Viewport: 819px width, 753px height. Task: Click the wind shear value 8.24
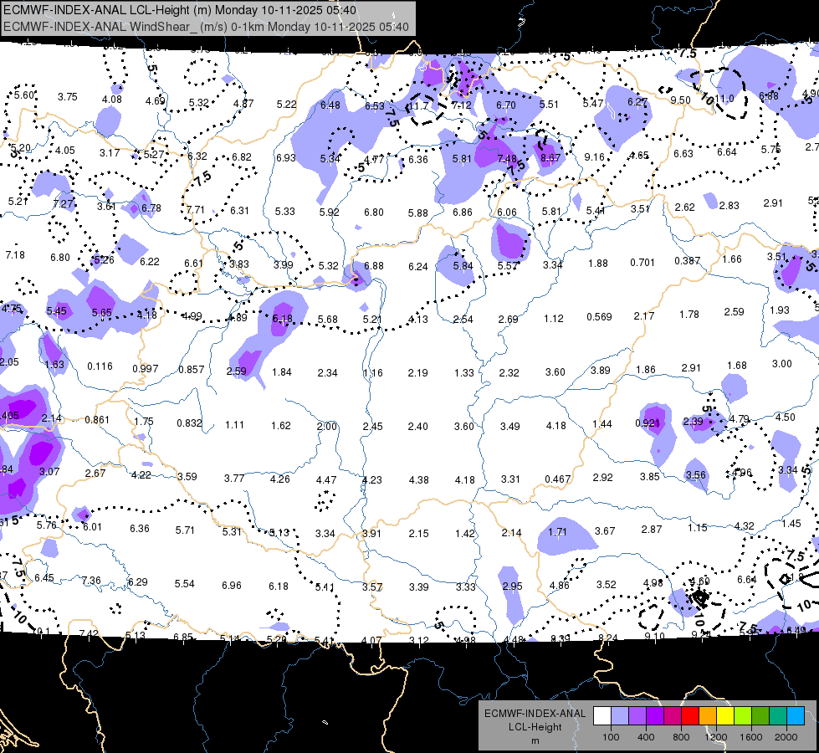click(608, 638)
